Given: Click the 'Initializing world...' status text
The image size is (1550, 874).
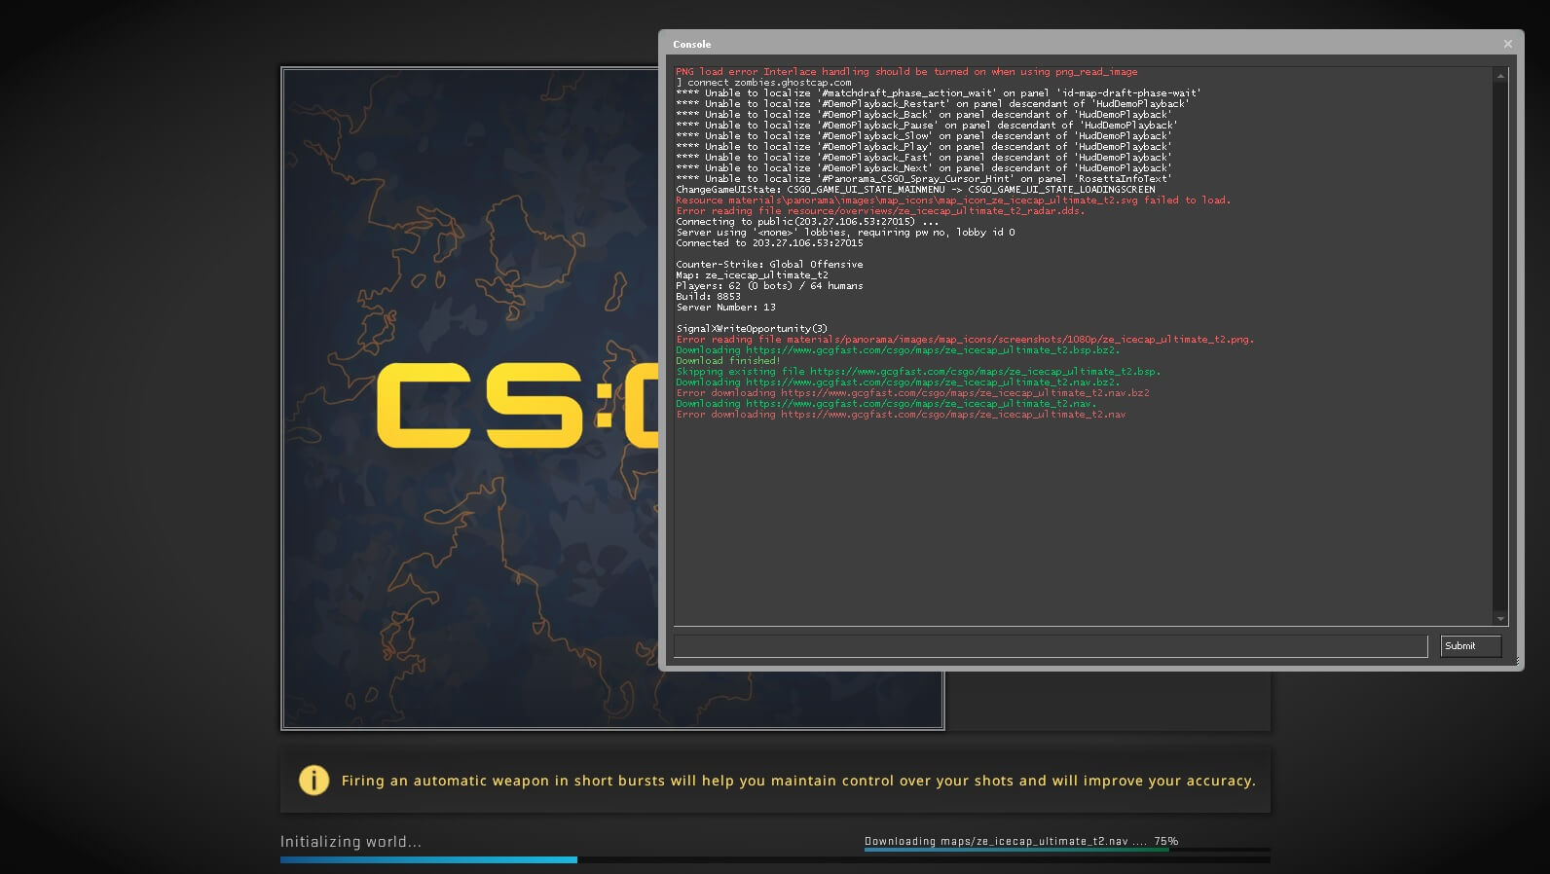Looking at the screenshot, I should [351, 842].
